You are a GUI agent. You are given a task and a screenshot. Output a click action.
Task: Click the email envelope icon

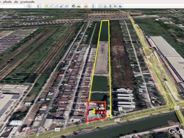(x=100, y=6)
